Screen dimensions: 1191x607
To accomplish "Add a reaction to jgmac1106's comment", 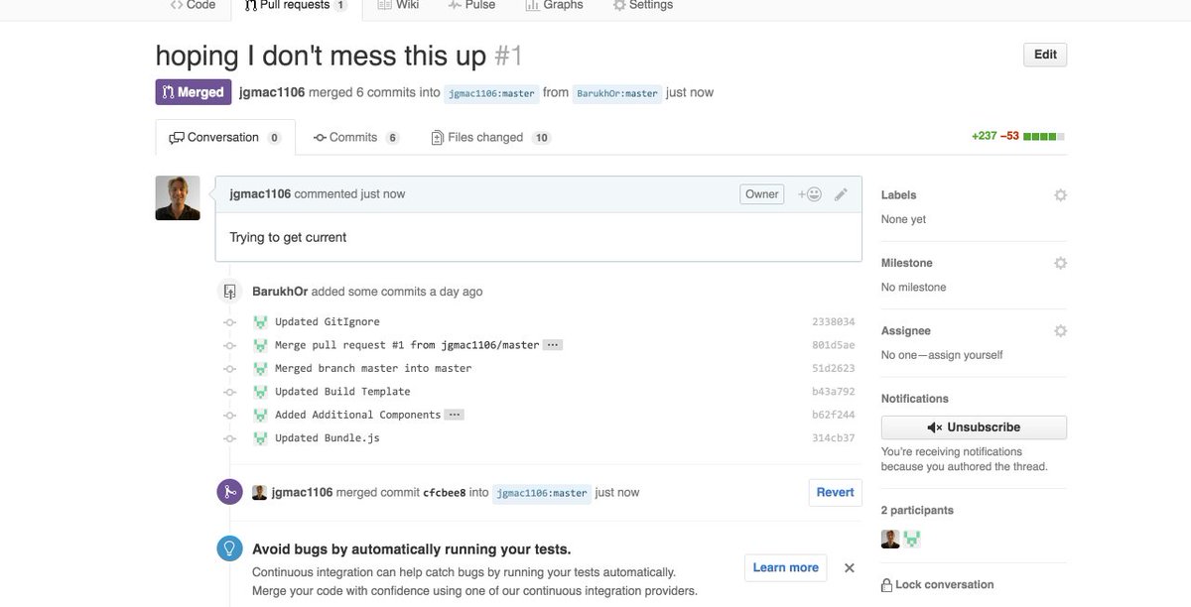I will click(x=810, y=194).
